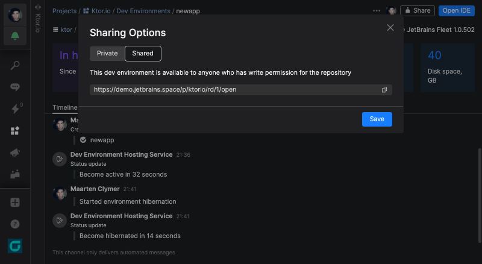Click Maarten Clymer avatar at 21:41
Screen dimensions: 482x264
[x=60, y=193]
